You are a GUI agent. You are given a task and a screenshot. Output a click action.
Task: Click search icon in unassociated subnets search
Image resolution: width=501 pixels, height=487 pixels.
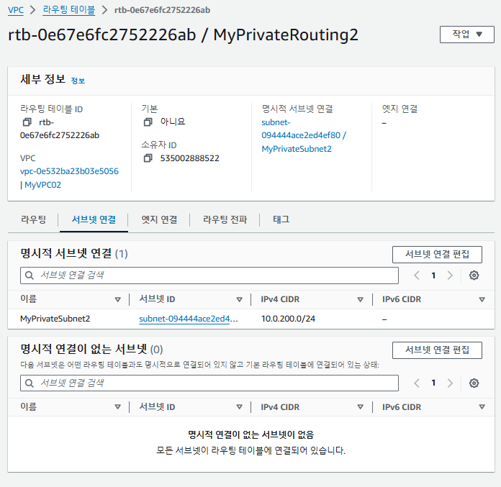[x=30, y=383]
